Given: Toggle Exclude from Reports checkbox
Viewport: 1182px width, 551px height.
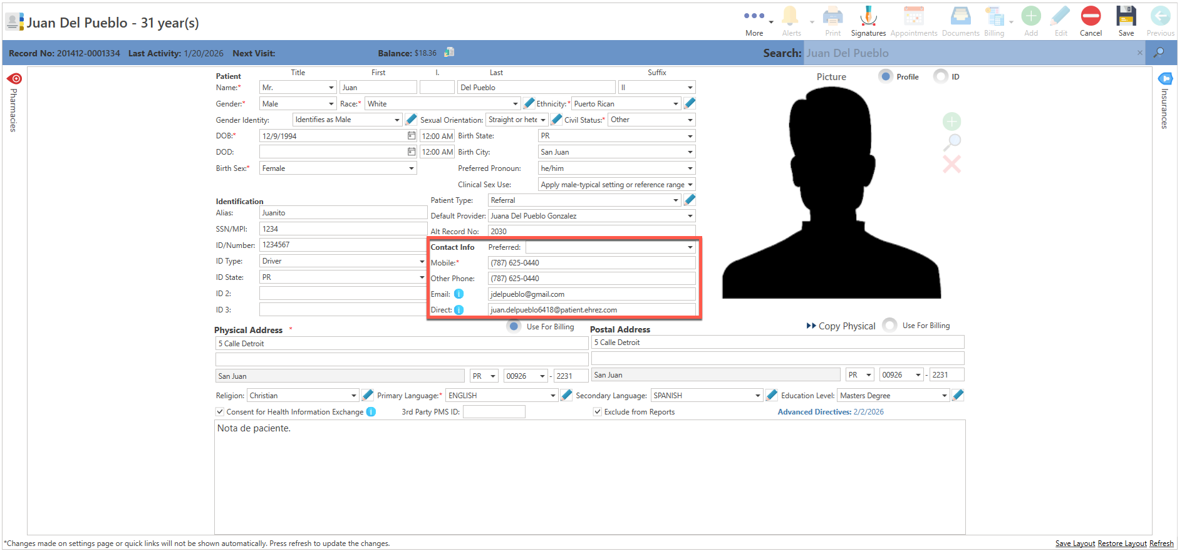Looking at the screenshot, I should (x=598, y=411).
